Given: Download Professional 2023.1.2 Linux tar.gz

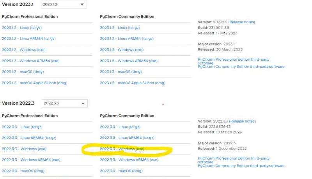Looking at the screenshot, I should [x=22, y=28].
